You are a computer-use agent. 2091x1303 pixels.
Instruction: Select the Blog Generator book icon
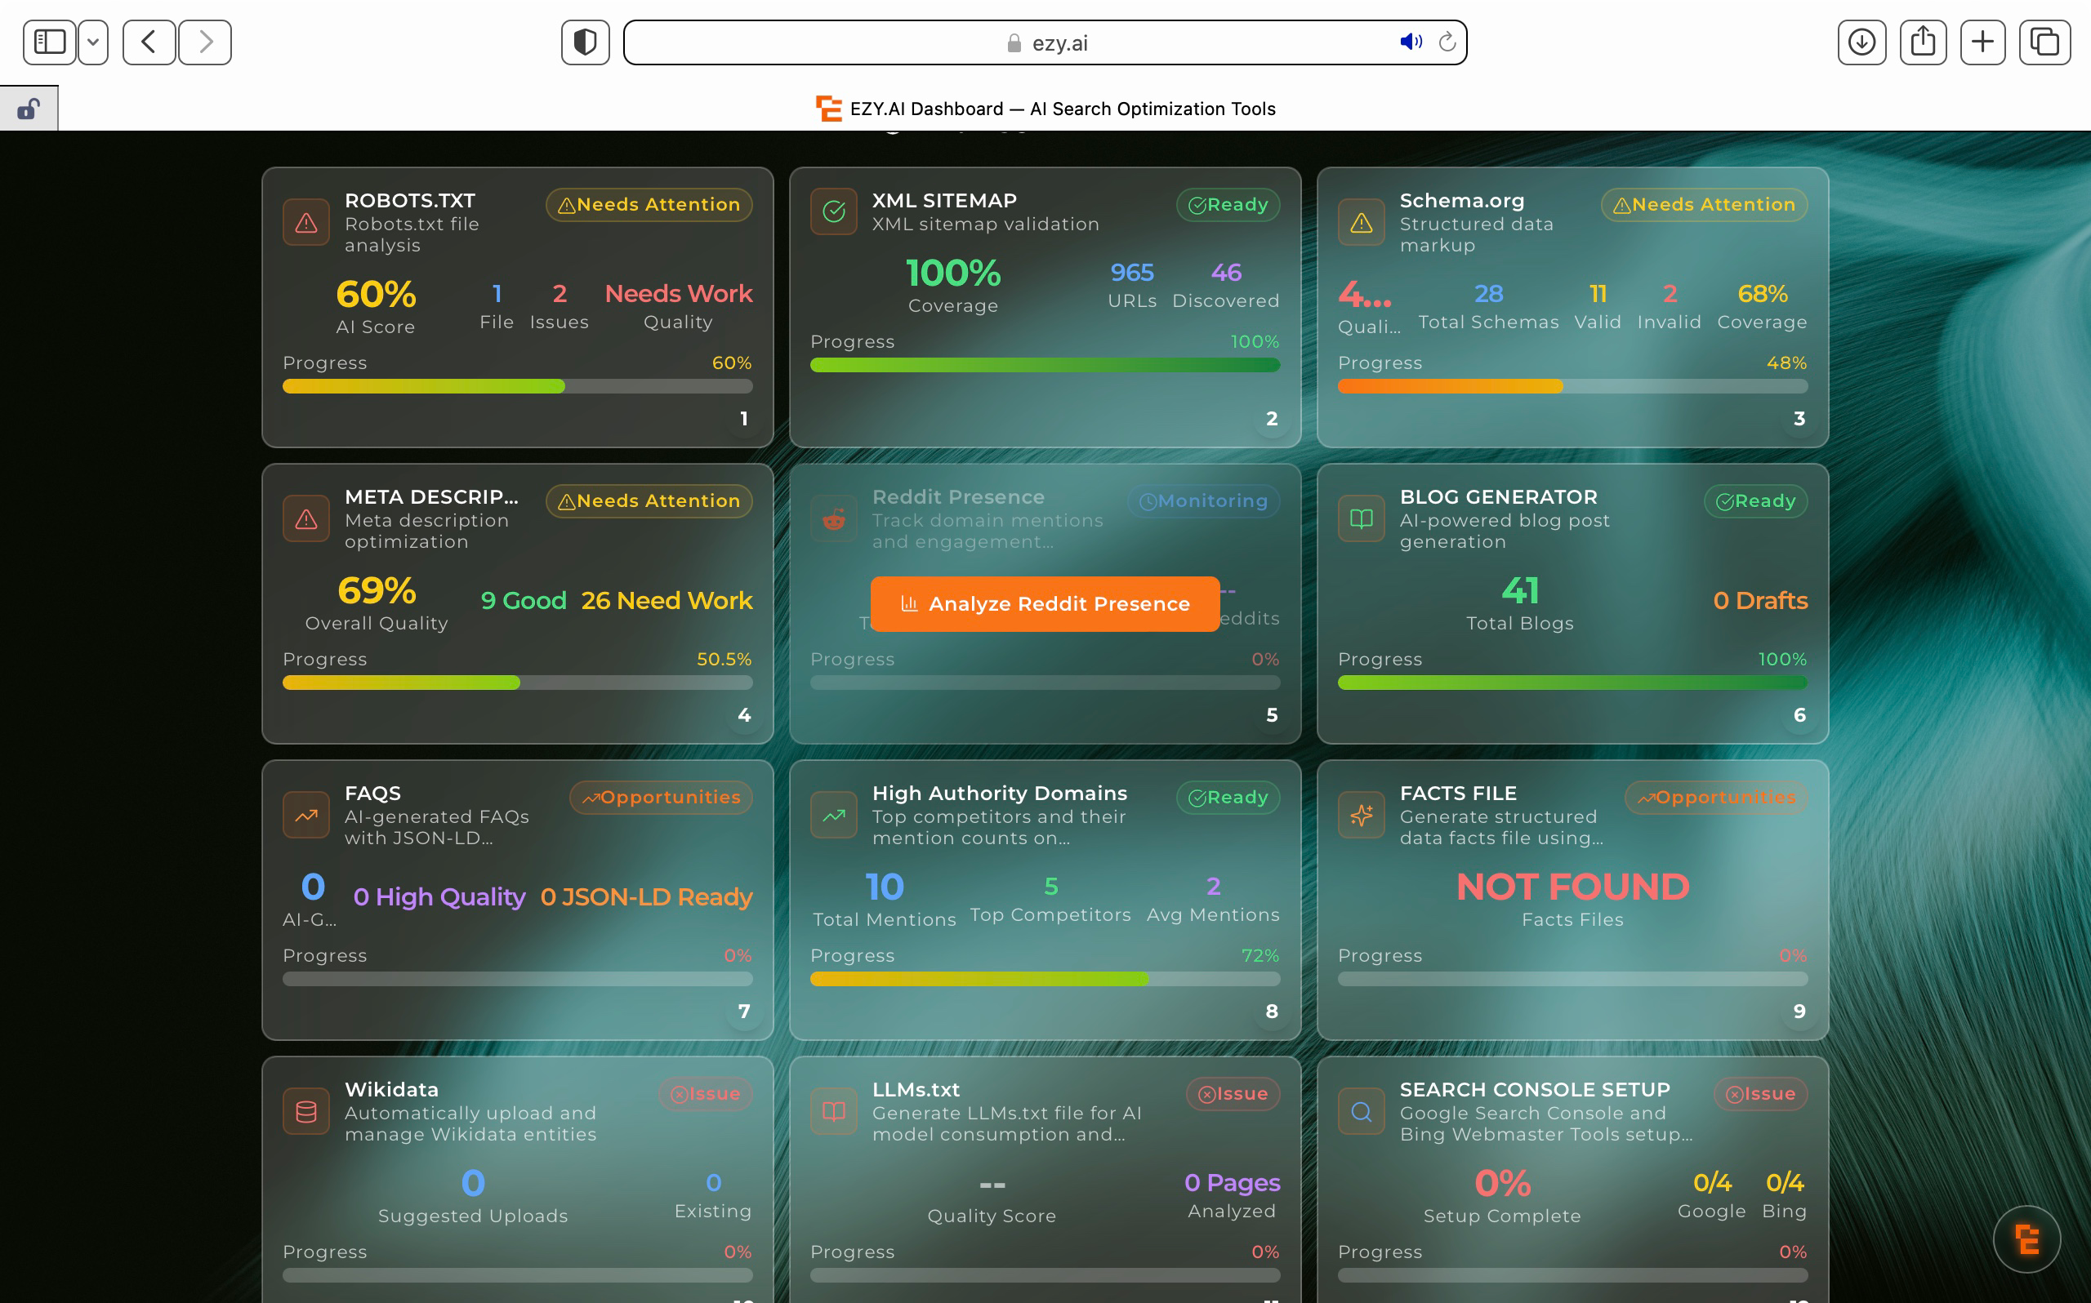1360,518
